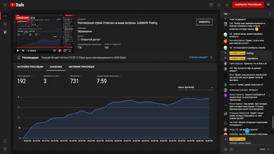Click the viewer count value 192

(21, 81)
